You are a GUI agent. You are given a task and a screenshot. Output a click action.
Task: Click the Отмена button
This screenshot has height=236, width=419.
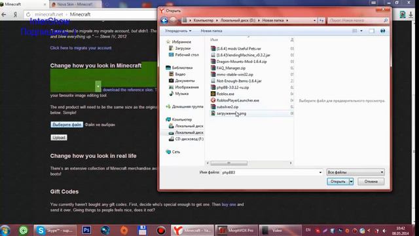click(371, 182)
